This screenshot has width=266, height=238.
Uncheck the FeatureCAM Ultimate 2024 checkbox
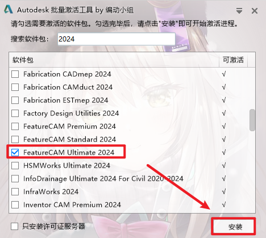pyautogui.click(x=15, y=152)
